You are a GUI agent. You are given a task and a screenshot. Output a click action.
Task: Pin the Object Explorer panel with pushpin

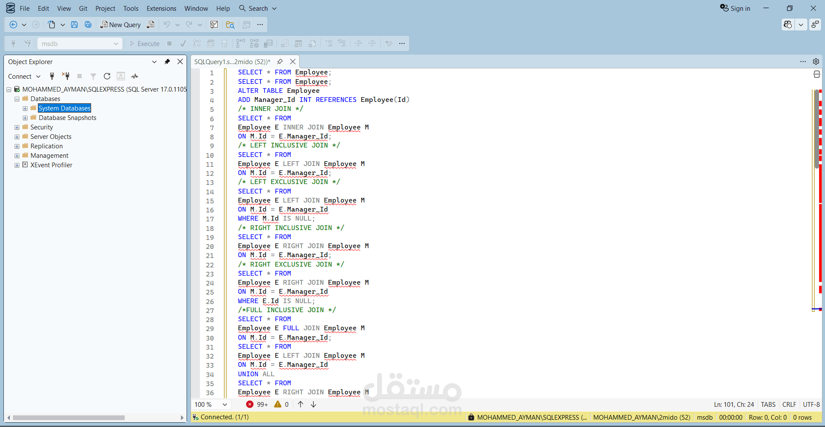pyautogui.click(x=167, y=61)
